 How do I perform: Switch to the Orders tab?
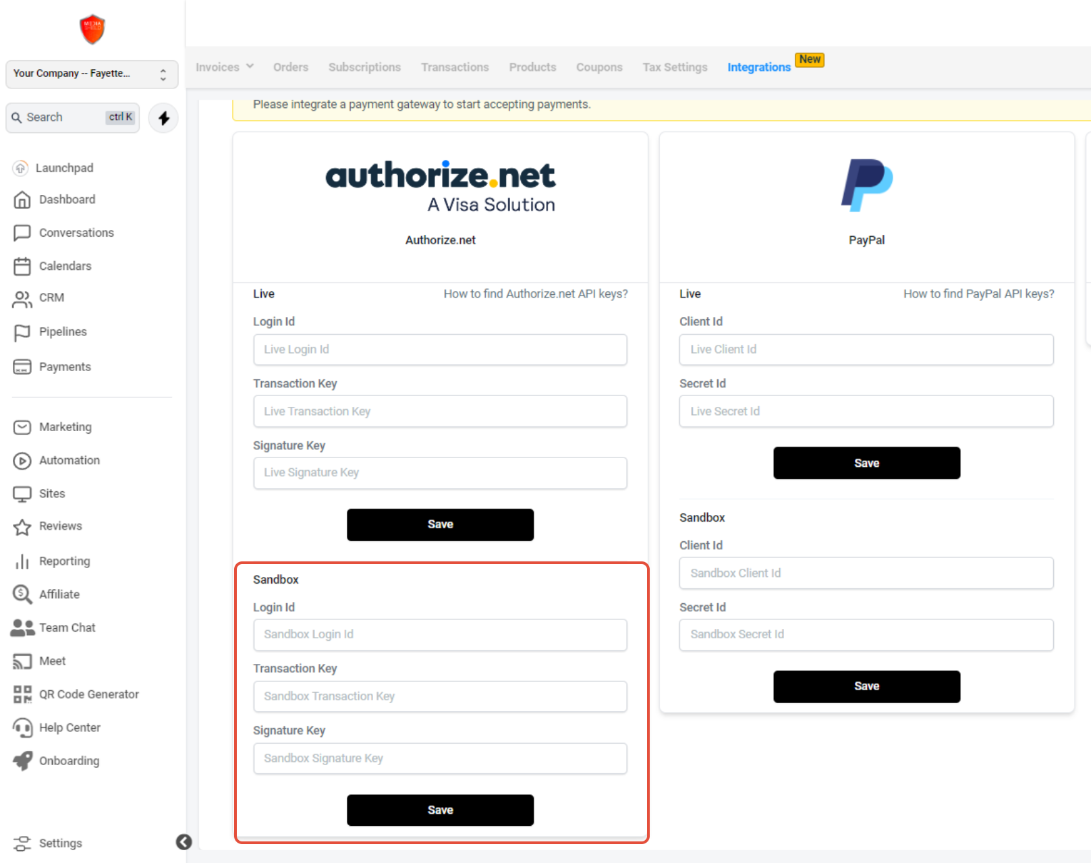click(291, 67)
